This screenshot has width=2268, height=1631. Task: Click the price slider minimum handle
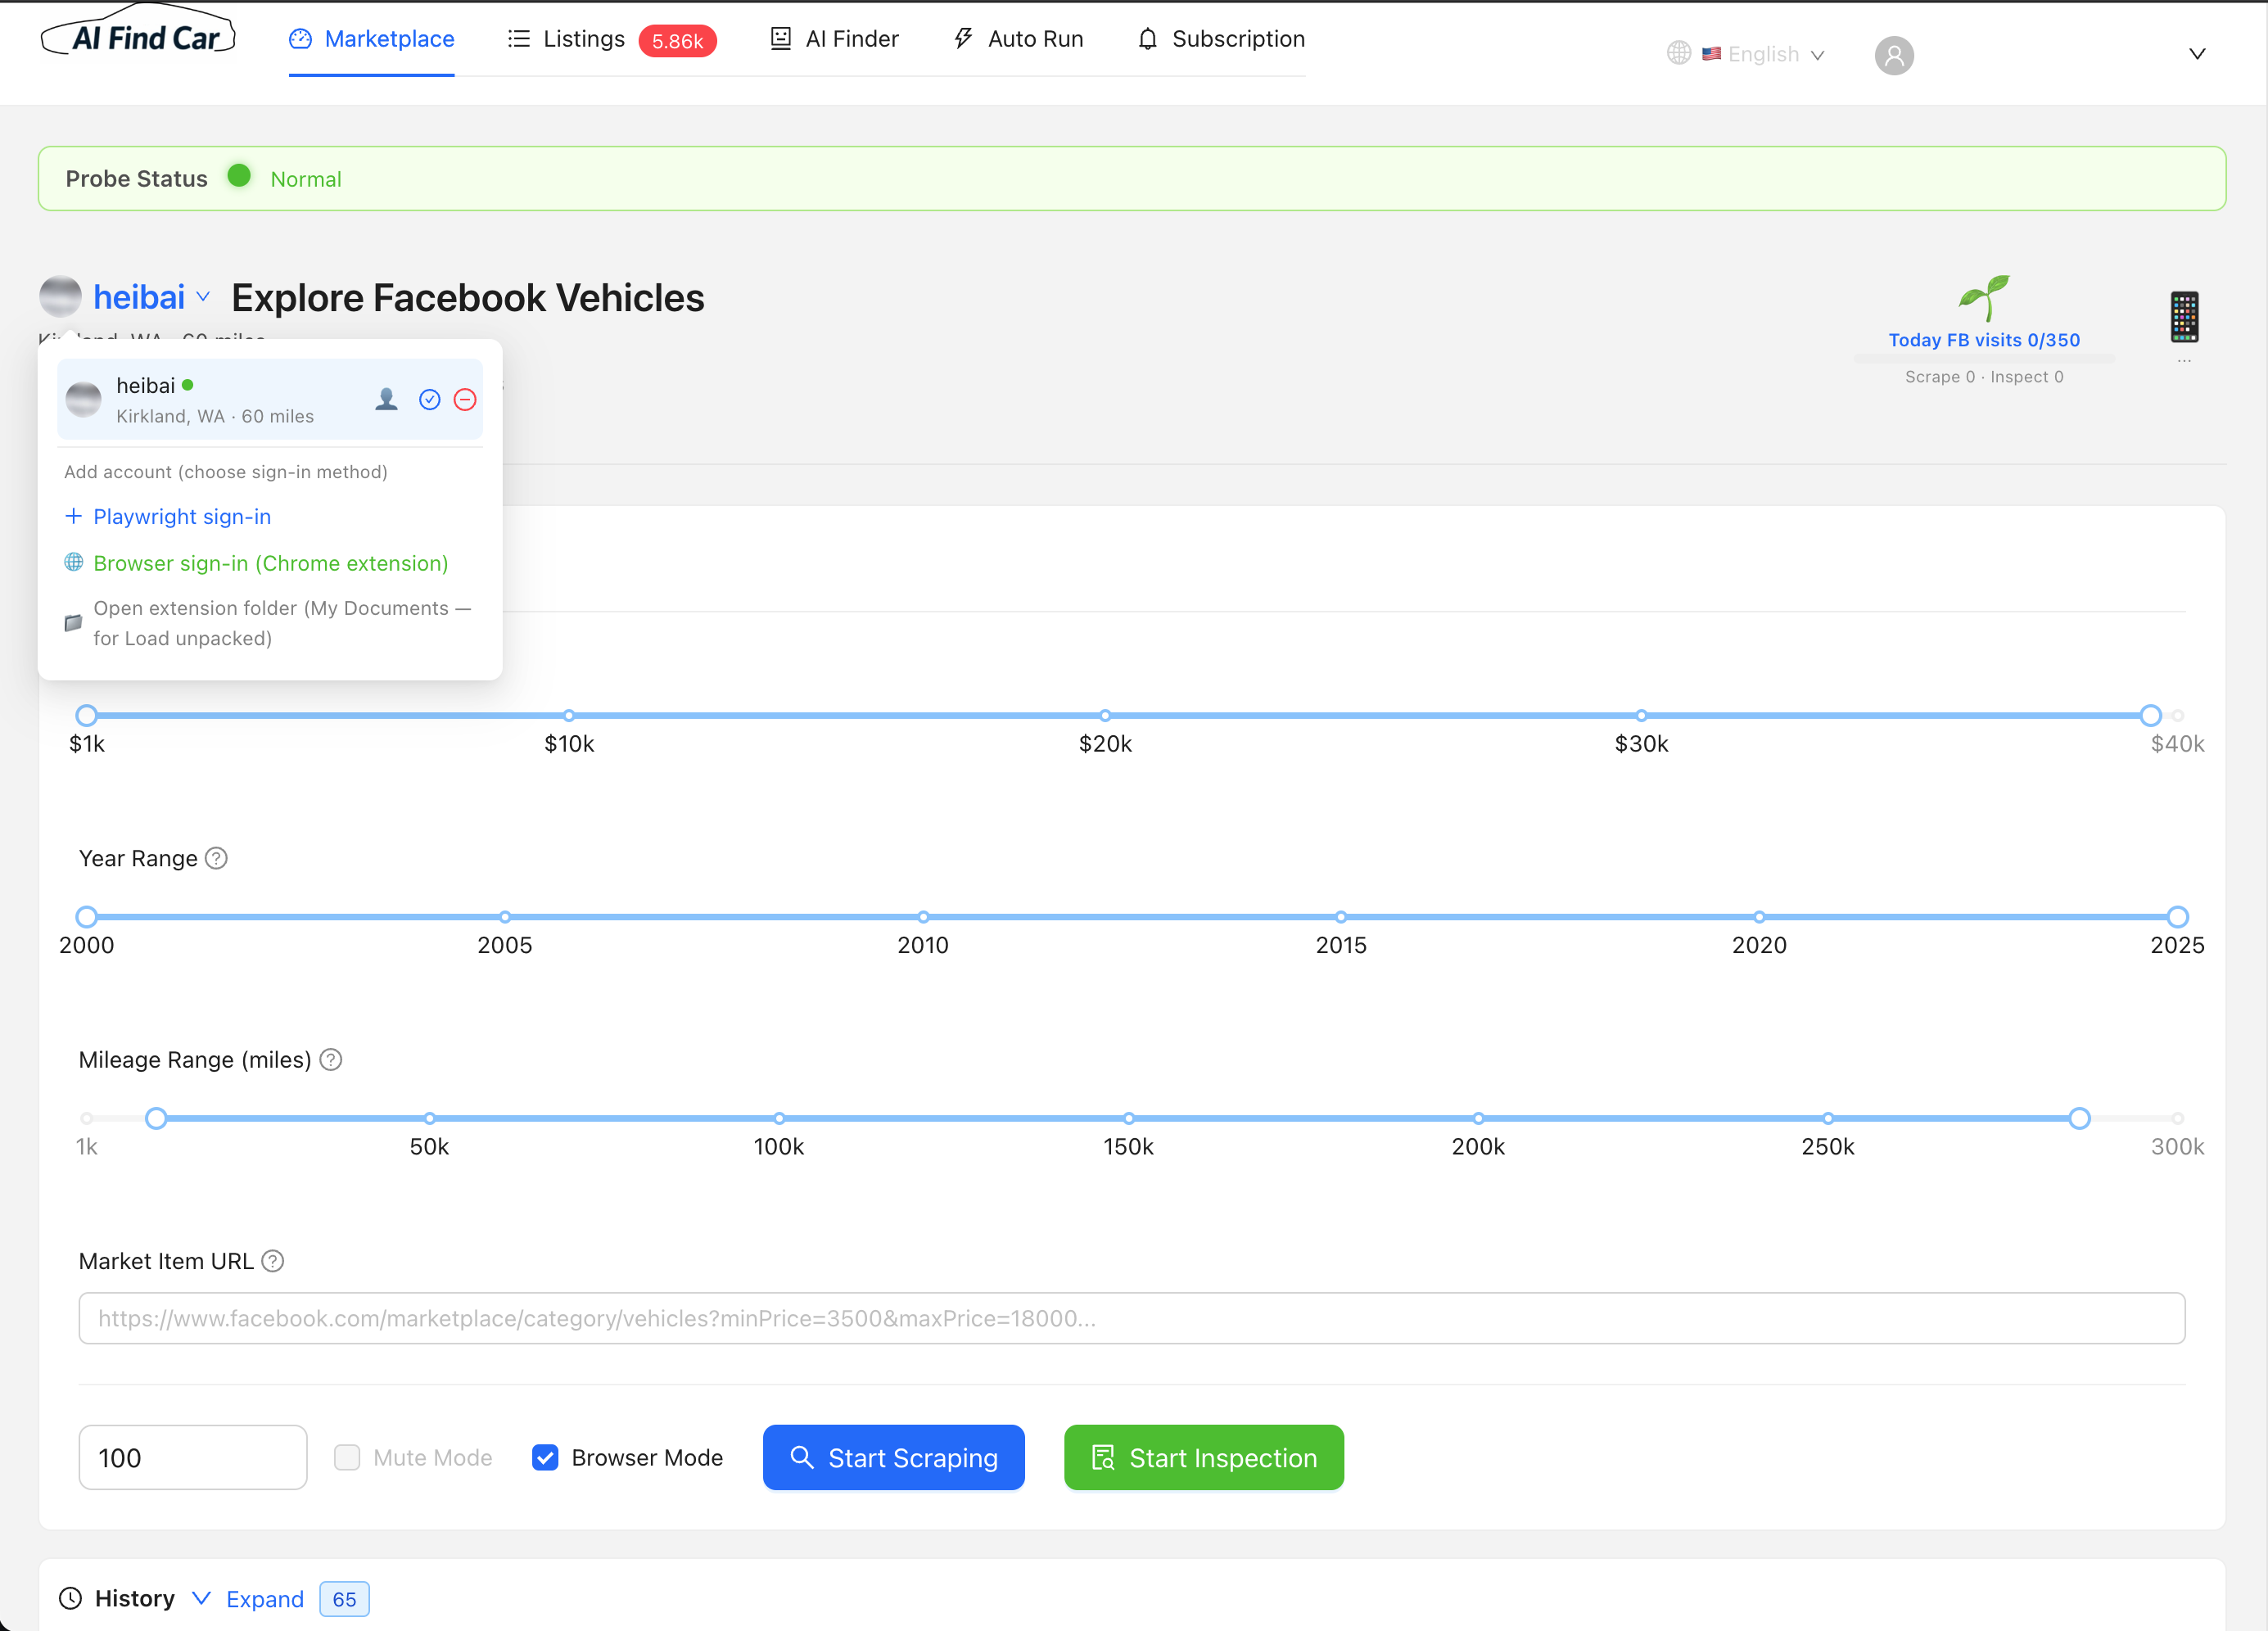87,715
